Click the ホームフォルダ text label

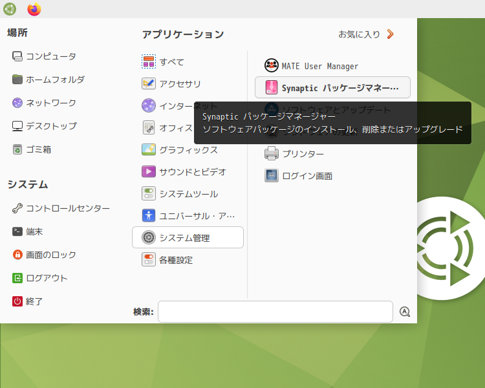[x=55, y=80]
